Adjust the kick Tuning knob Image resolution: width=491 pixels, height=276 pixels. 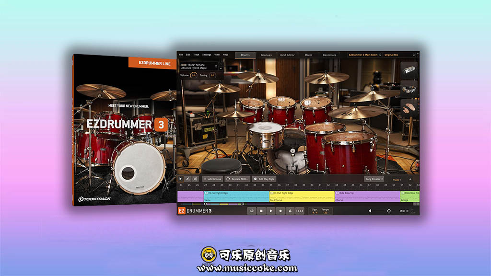212,75
